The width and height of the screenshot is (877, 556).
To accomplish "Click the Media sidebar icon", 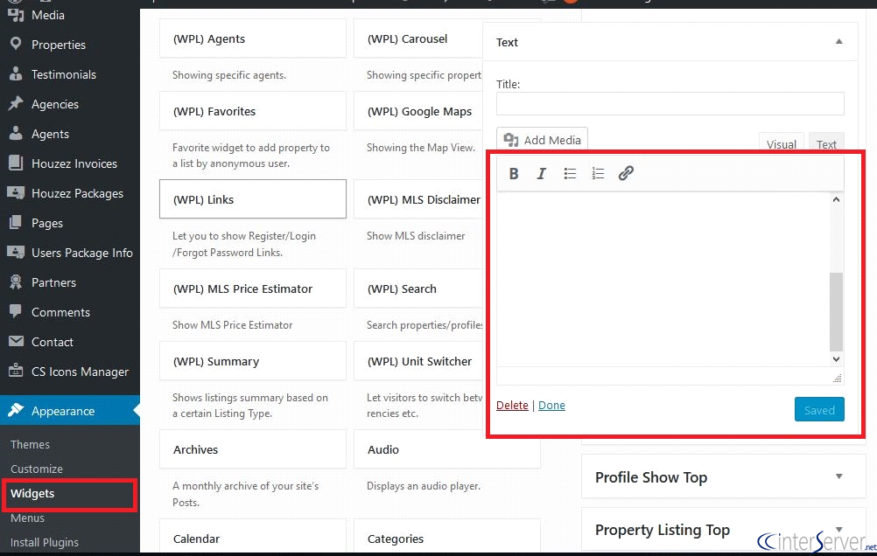I will point(16,15).
